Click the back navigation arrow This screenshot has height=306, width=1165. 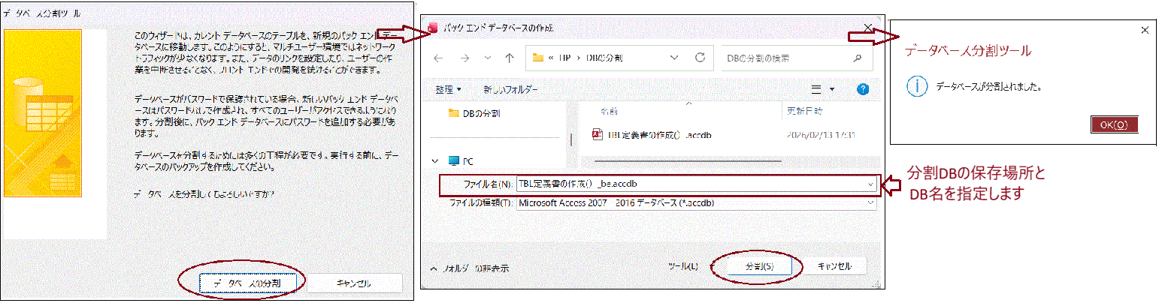tap(439, 58)
